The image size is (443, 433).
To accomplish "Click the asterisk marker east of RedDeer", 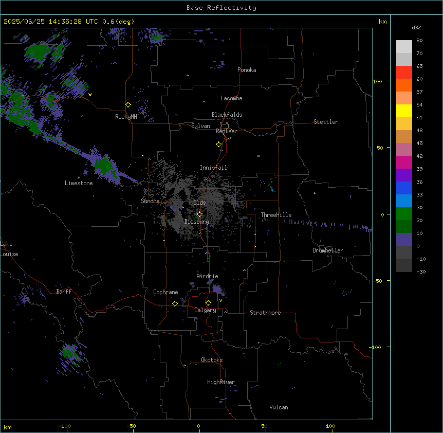I will 258,156.
